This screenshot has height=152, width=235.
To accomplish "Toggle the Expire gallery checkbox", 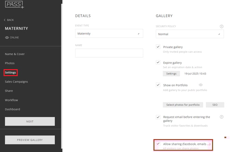I will click(158, 62).
